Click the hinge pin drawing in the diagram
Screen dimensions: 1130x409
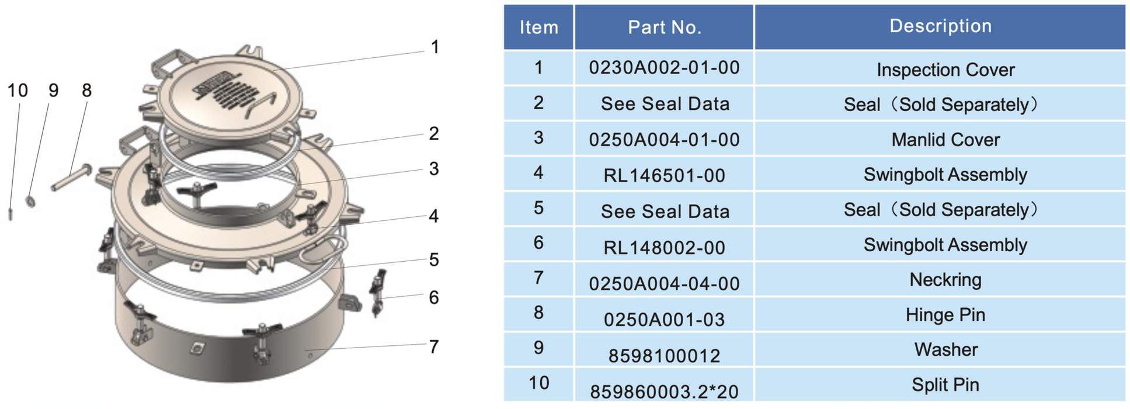click(71, 178)
